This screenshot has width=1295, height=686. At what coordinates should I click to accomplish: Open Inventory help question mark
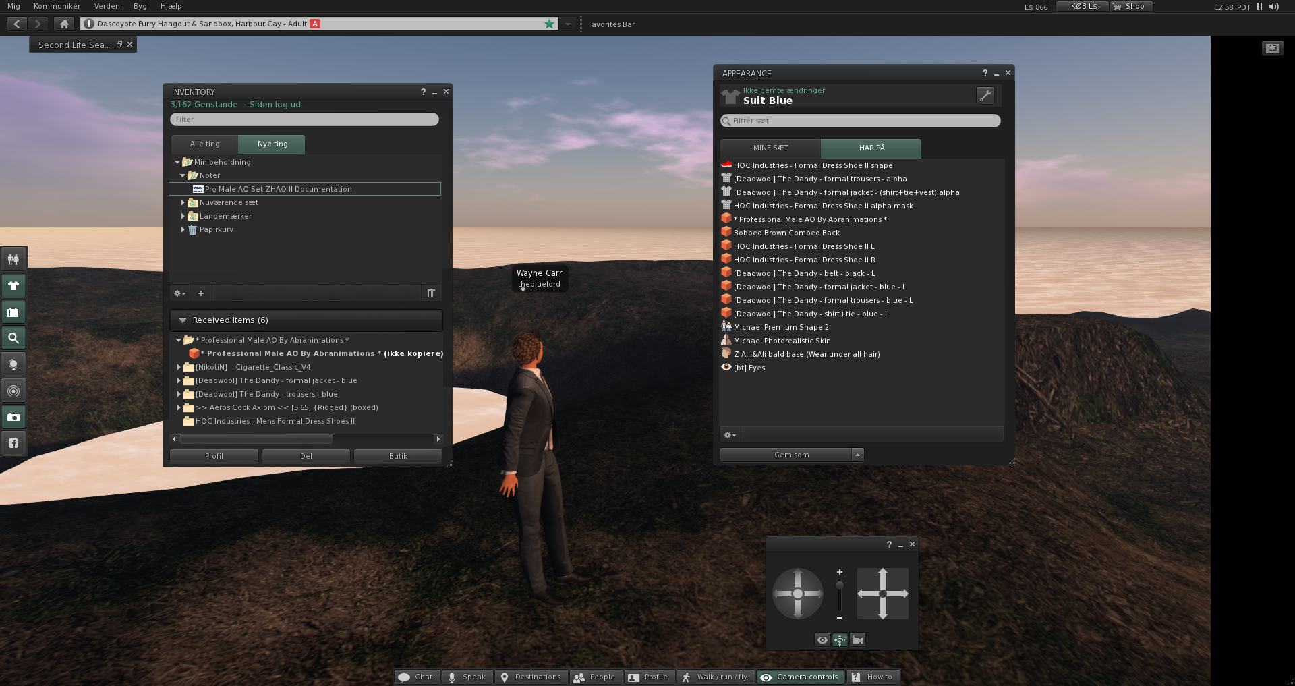click(423, 92)
